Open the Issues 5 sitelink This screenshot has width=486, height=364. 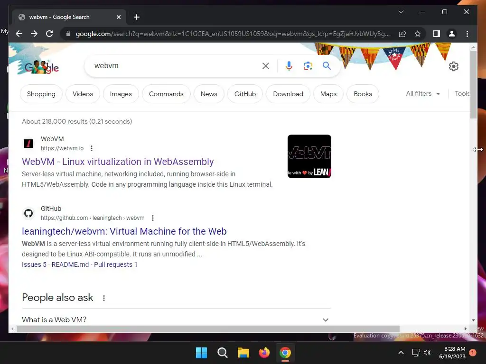pos(34,264)
